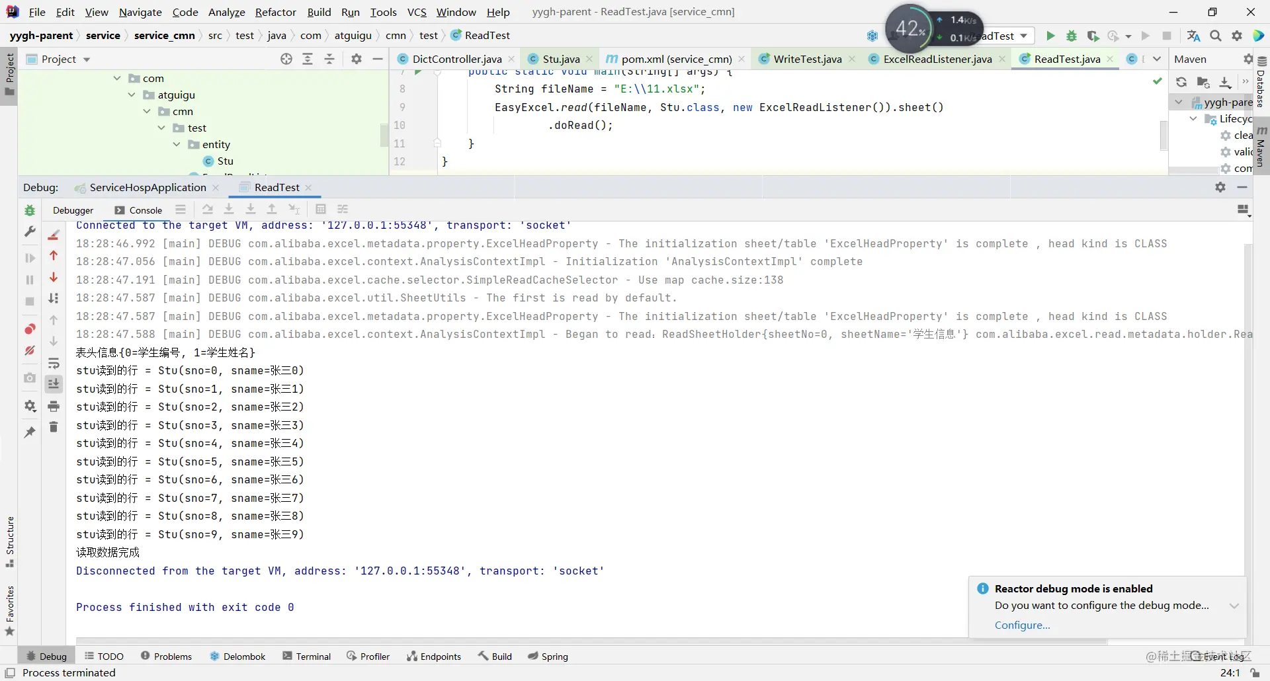
Task: Open Spring tool window
Action: click(x=548, y=657)
